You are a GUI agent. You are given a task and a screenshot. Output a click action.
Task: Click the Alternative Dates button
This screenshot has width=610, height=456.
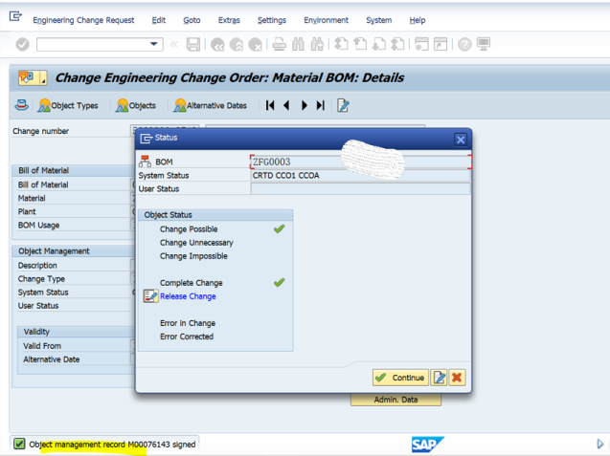pos(210,105)
